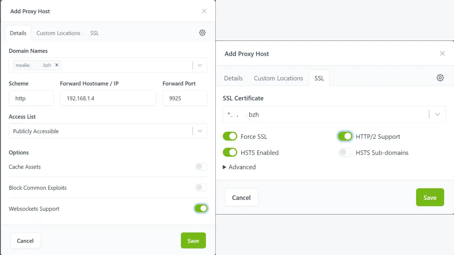Disable Websockets Support switch
The image size is (454, 255).
201,209
